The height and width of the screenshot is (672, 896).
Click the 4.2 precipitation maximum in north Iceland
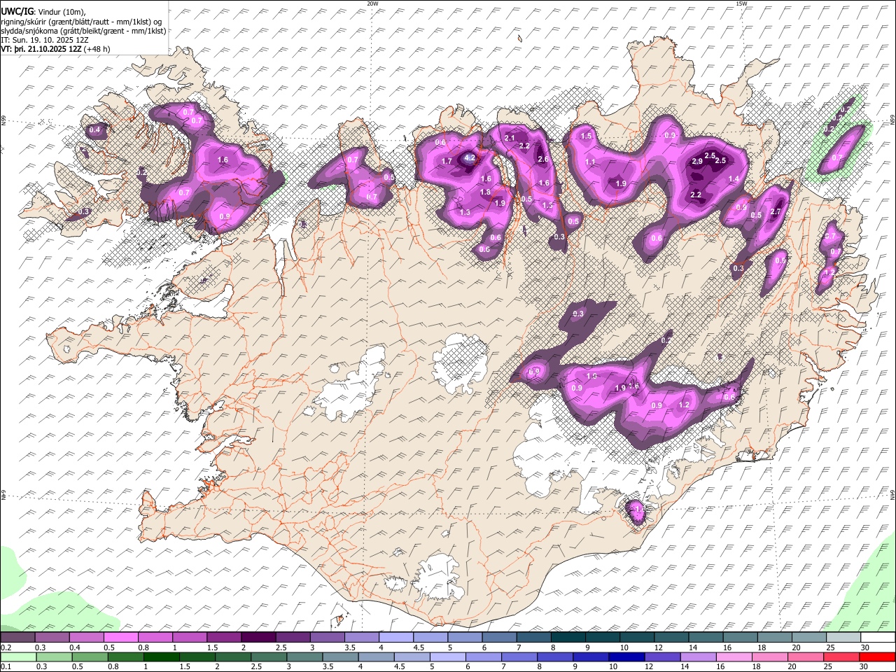pyautogui.click(x=470, y=158)
